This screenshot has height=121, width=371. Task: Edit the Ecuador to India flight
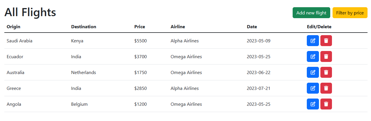coord(313,56)
